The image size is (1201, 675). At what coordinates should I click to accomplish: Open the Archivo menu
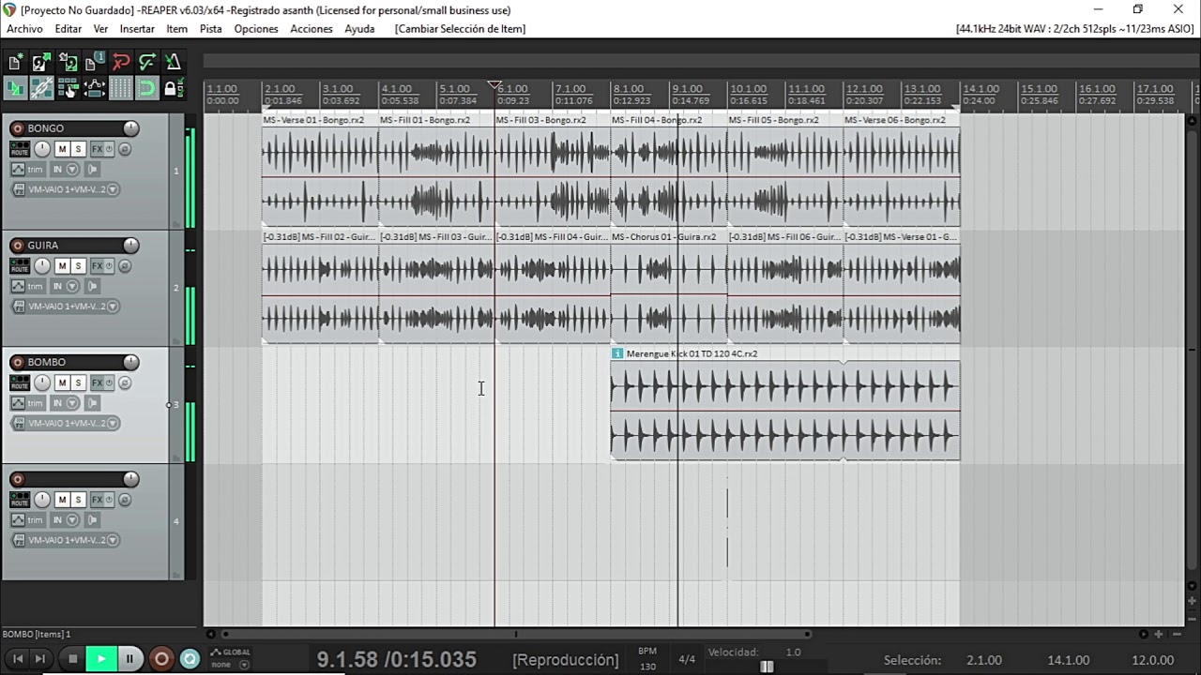(24, 29)
